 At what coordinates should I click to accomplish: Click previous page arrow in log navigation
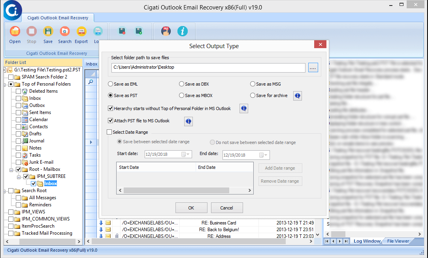333,241
